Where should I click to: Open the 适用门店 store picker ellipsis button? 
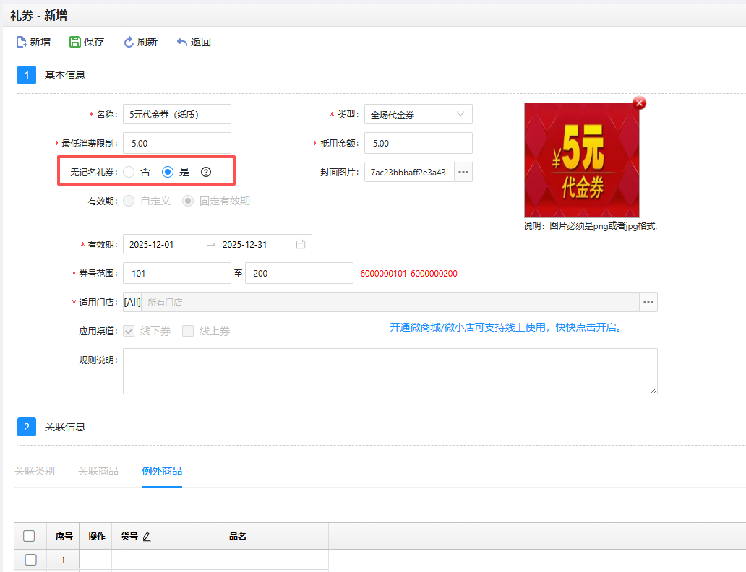pos(648,302)
